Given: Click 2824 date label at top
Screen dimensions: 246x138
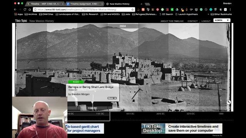Looking at the screenshot, I should (123, 26).
